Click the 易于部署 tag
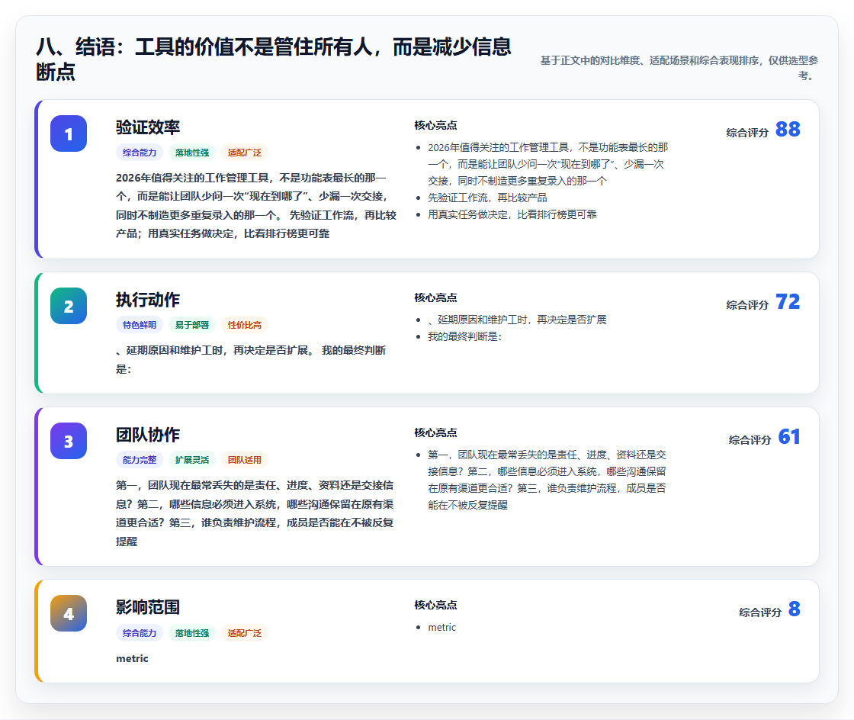The image size is (854, 720). click(x=191, y=325)
